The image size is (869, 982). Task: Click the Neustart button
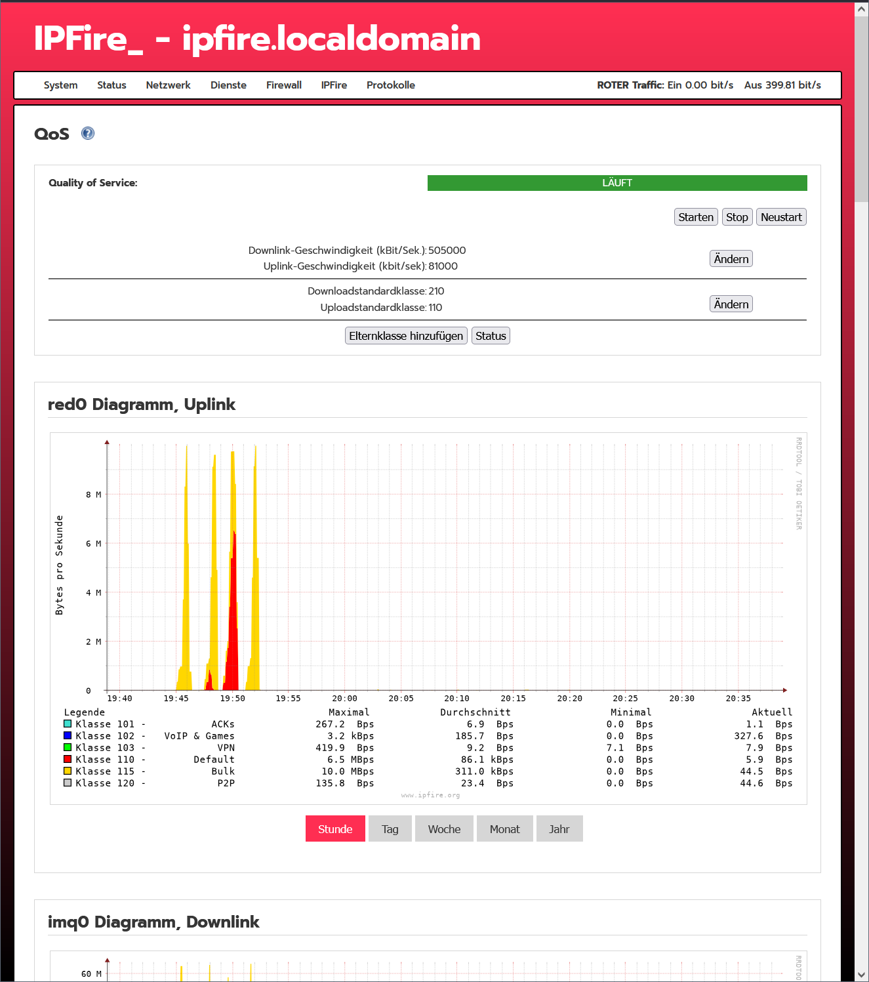click(x=781, y=217)
